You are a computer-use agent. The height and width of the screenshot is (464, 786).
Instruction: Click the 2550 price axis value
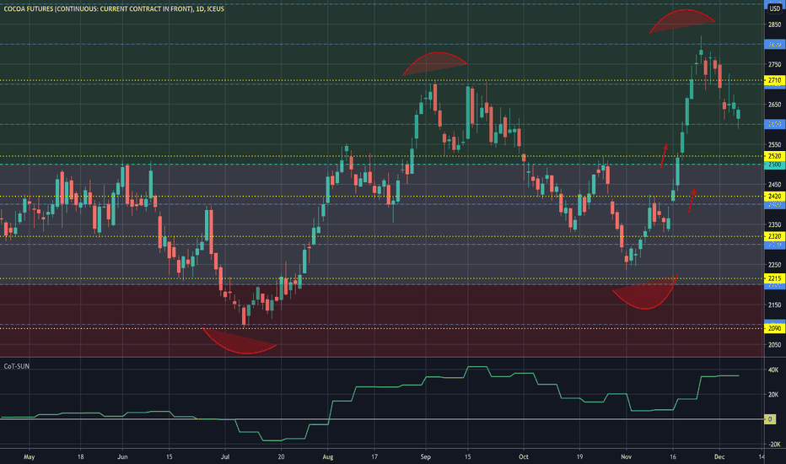774,144
